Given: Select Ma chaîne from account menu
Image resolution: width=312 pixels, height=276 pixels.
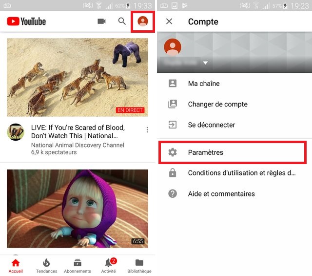Looking at the screenshot, I should (204, 84).
